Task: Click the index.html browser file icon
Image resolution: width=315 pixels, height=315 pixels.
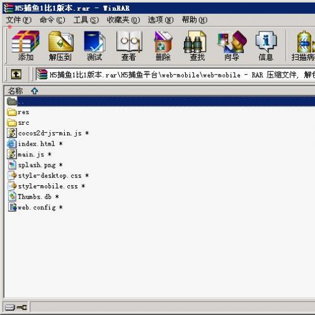Action: (12, 144)
